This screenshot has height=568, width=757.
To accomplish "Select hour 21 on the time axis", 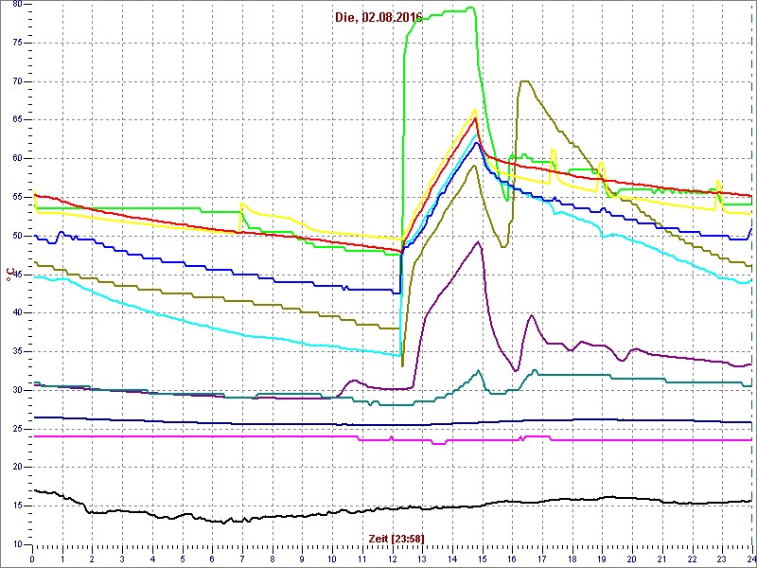I will [661, 559].
